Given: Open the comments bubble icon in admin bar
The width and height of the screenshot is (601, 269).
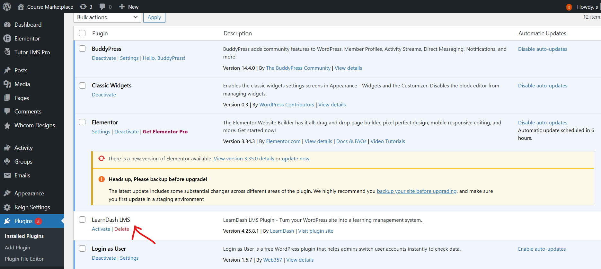Looking at the screenshot, I should (102, 7).
